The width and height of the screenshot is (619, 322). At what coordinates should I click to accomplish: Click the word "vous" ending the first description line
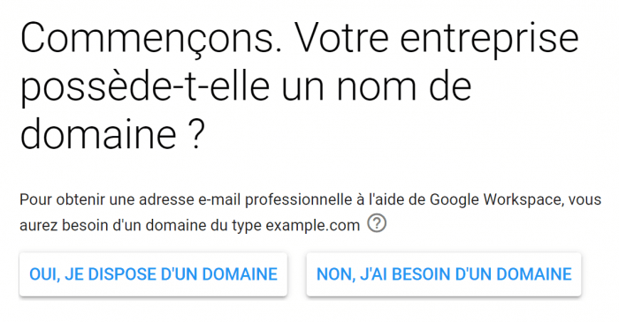tap(585, 199)
